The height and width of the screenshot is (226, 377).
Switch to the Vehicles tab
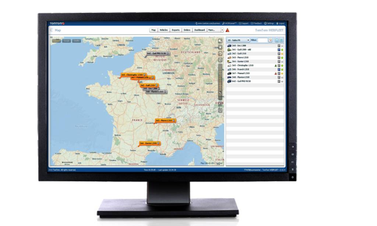(x=164, y=31)
